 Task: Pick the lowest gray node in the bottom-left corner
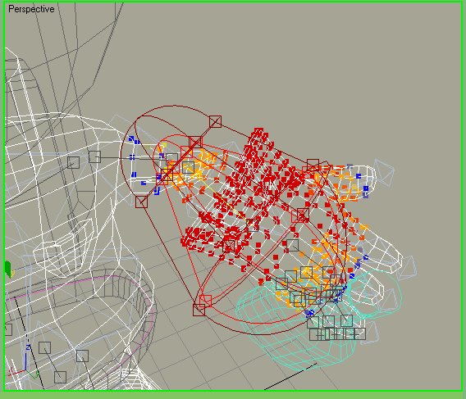(x=60, y=377)
